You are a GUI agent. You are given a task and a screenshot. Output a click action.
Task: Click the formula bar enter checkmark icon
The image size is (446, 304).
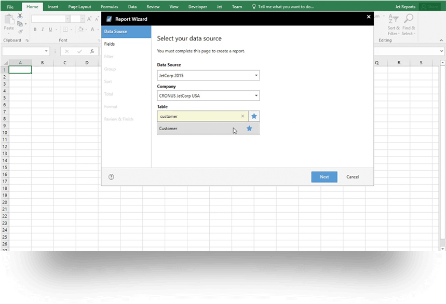[x=79, y=51]
